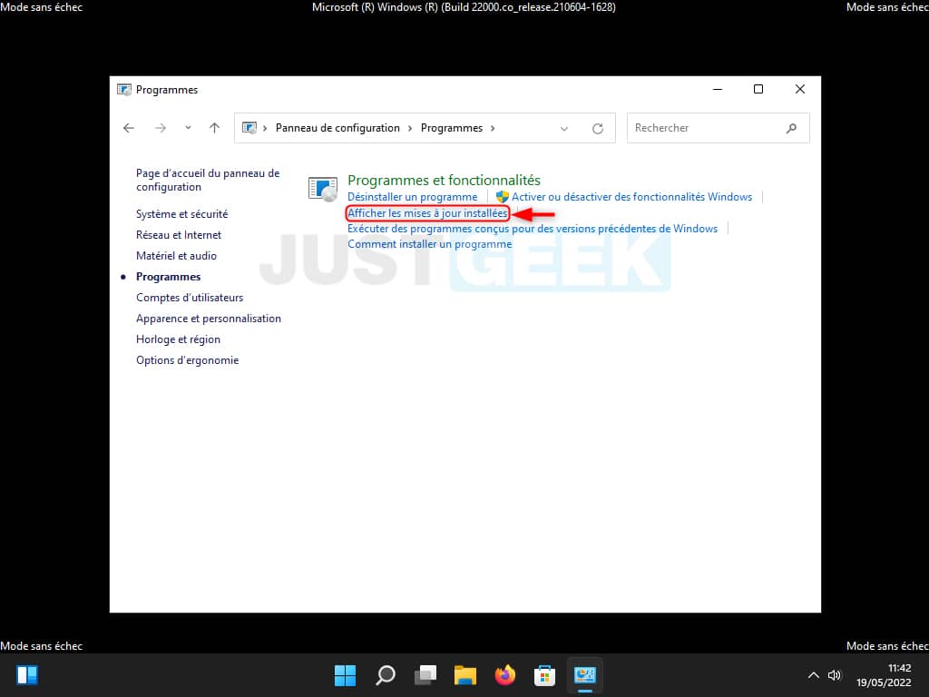Click Désinstaller un programme
Image resolution: width=929 pixels, height=697 pixels.
pyautogui.click(x=413, y=197)
